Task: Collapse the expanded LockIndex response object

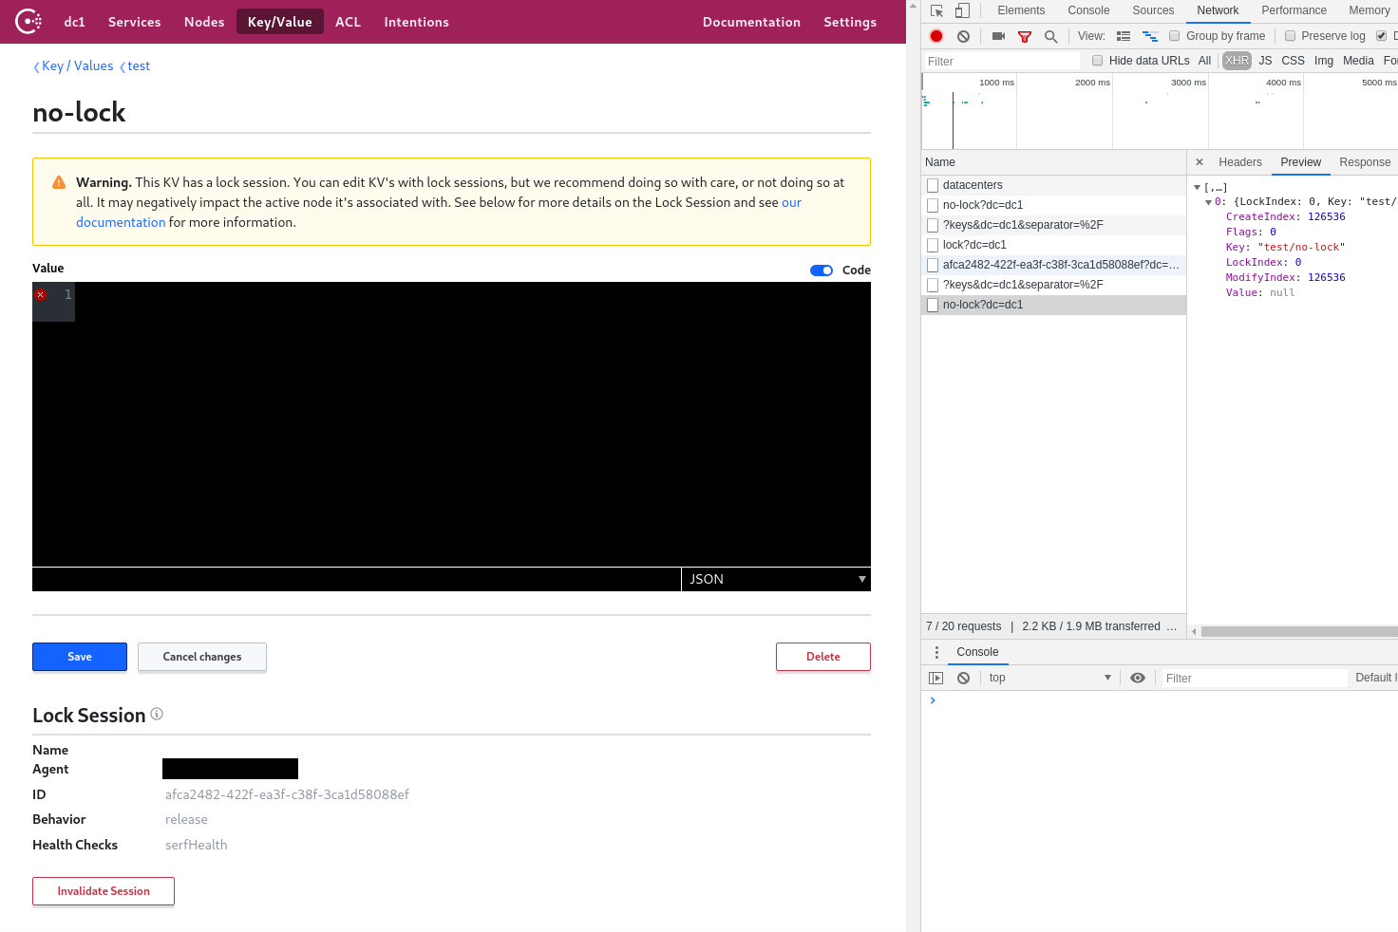Action: pyautogui.click(x=1208, y=200)
